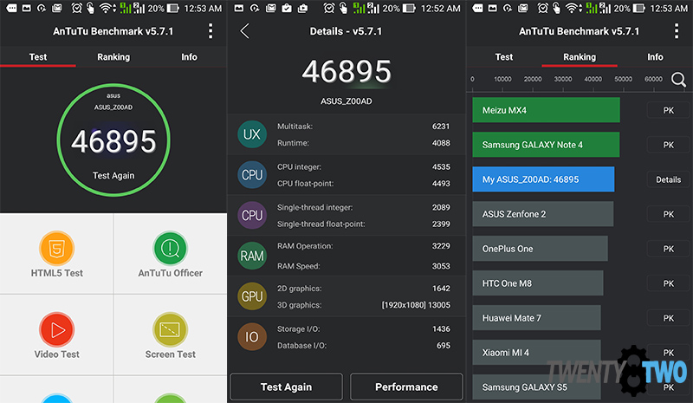Image resolution: width=693 pixels, height=403 pixels.
Task: Open the Performance button
Action: (406, 387)
